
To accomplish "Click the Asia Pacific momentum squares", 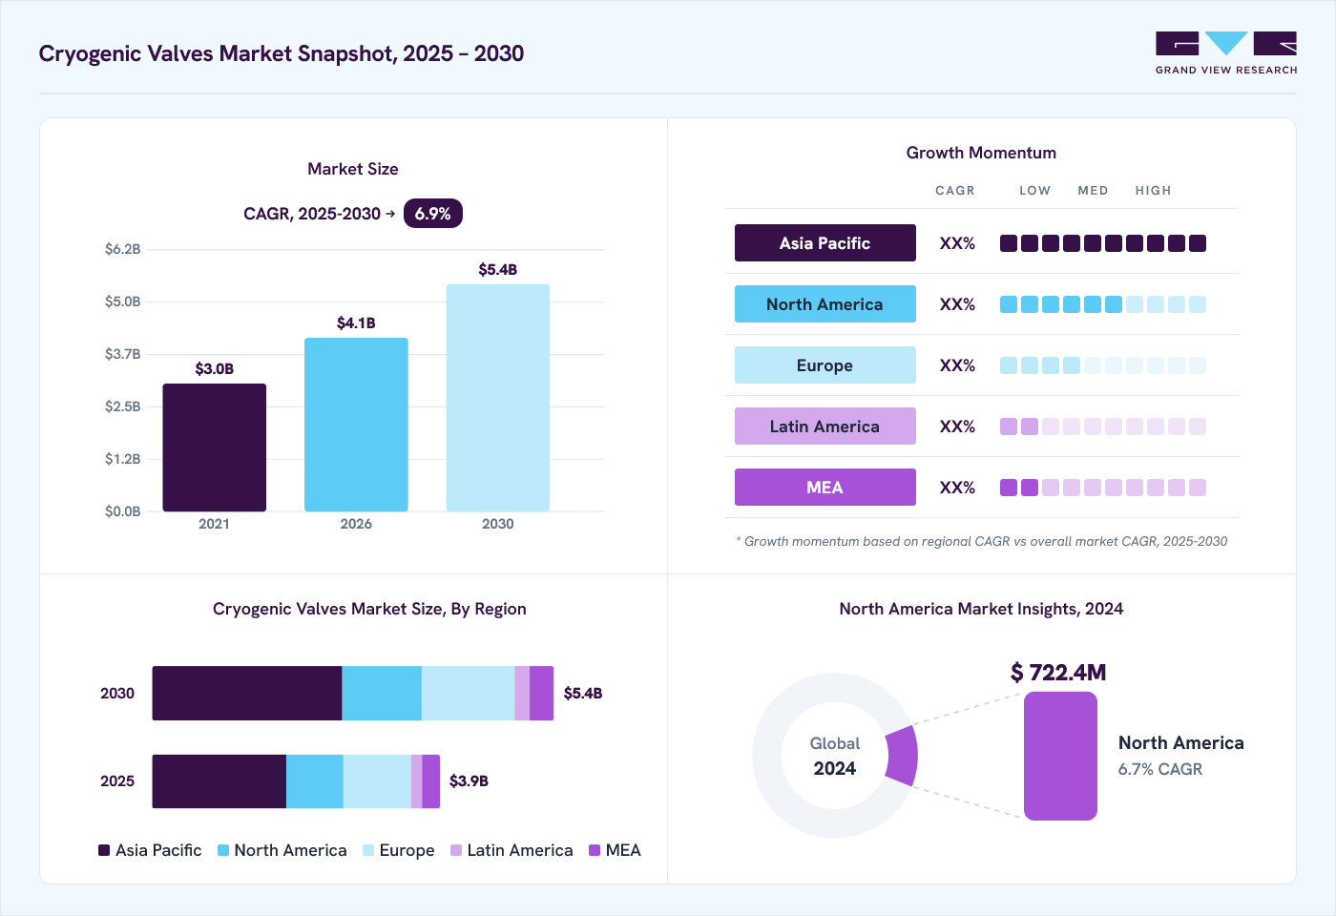I will click(x=1103, y=243).
